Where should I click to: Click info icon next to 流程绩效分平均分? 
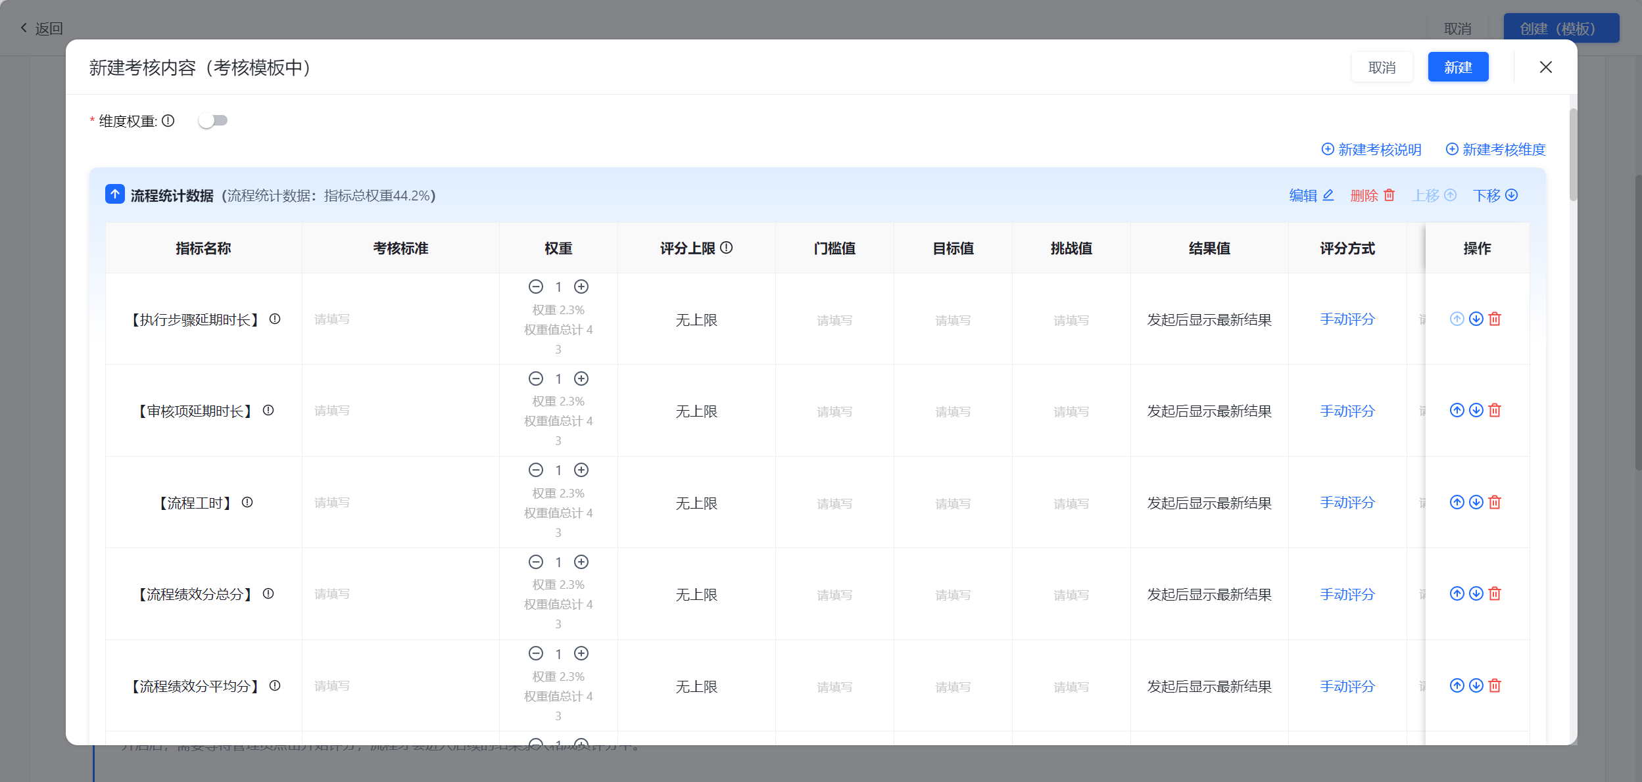(x=275, y=686)
